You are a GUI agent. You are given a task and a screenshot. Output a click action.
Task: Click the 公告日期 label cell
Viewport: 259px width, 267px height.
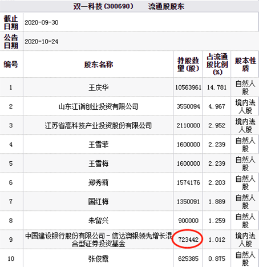click(x=11, y=41)
